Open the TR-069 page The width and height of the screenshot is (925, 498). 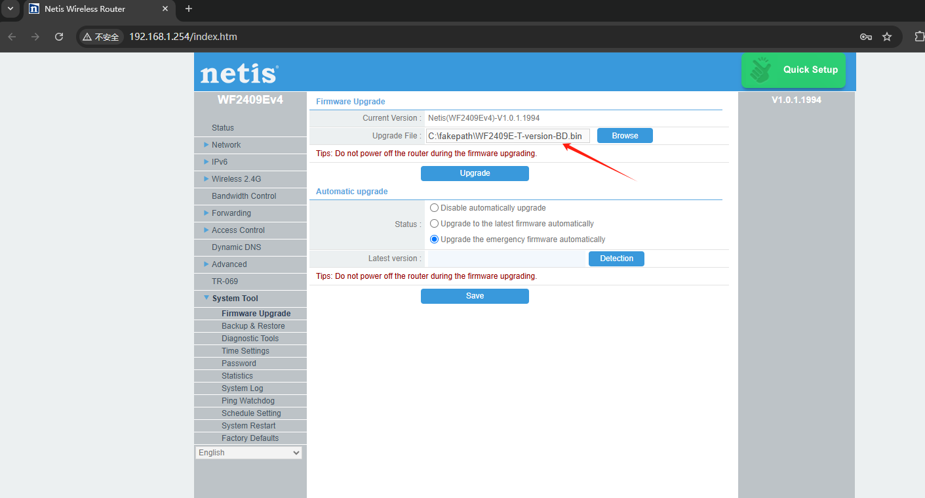[x=225, y=281]
